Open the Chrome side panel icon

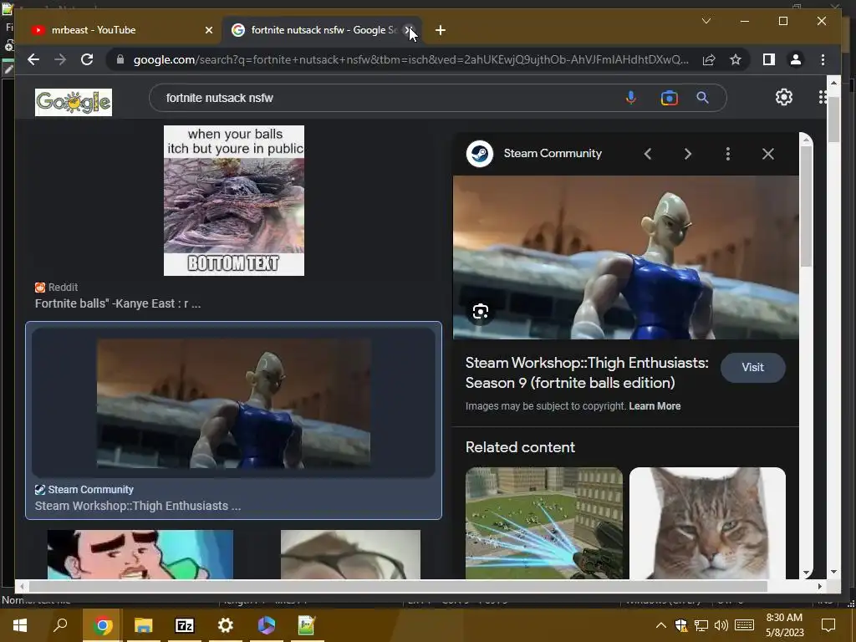(x=769, y=59)
